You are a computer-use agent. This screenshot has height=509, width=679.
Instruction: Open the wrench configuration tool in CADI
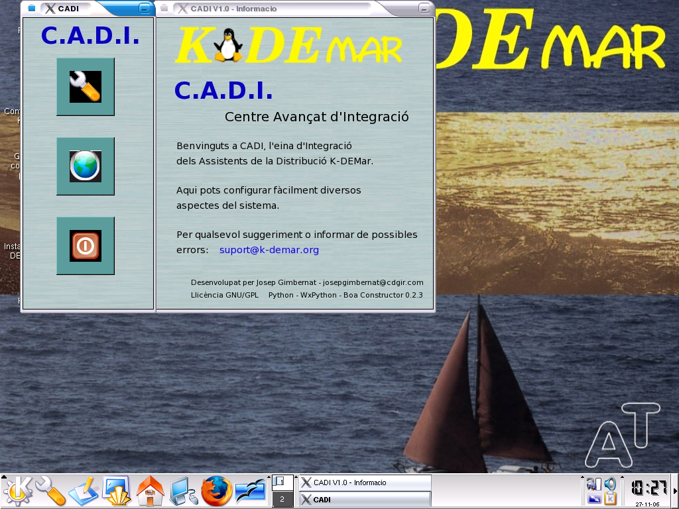(86, 87)
